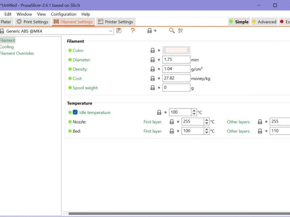This screenshot has width=290, height=217.
Task: Switch to Advanced mode
Action: tap(264, 22)
